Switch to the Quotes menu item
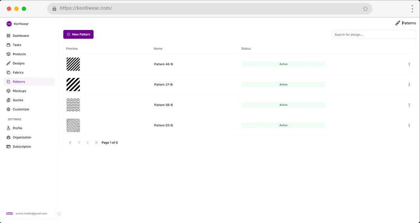Image resolution: width=420 pixels, height=223 pixels. [x=18, y=100]
